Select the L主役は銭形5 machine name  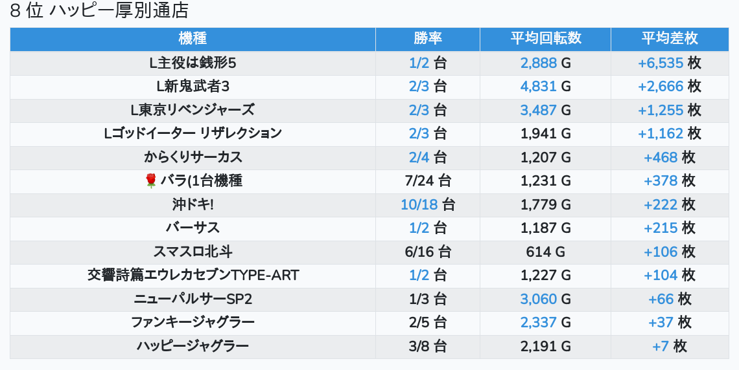(193, 63)
